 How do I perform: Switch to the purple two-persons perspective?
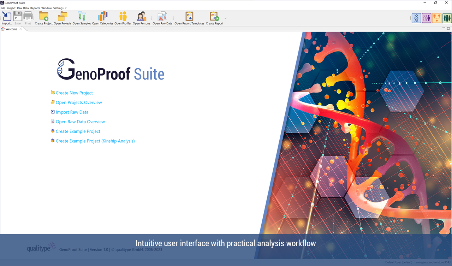(x=427, y=18)
